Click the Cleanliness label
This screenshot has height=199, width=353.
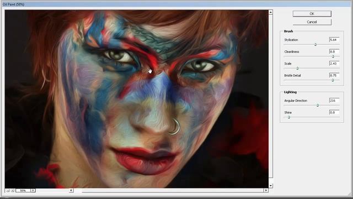292,51
